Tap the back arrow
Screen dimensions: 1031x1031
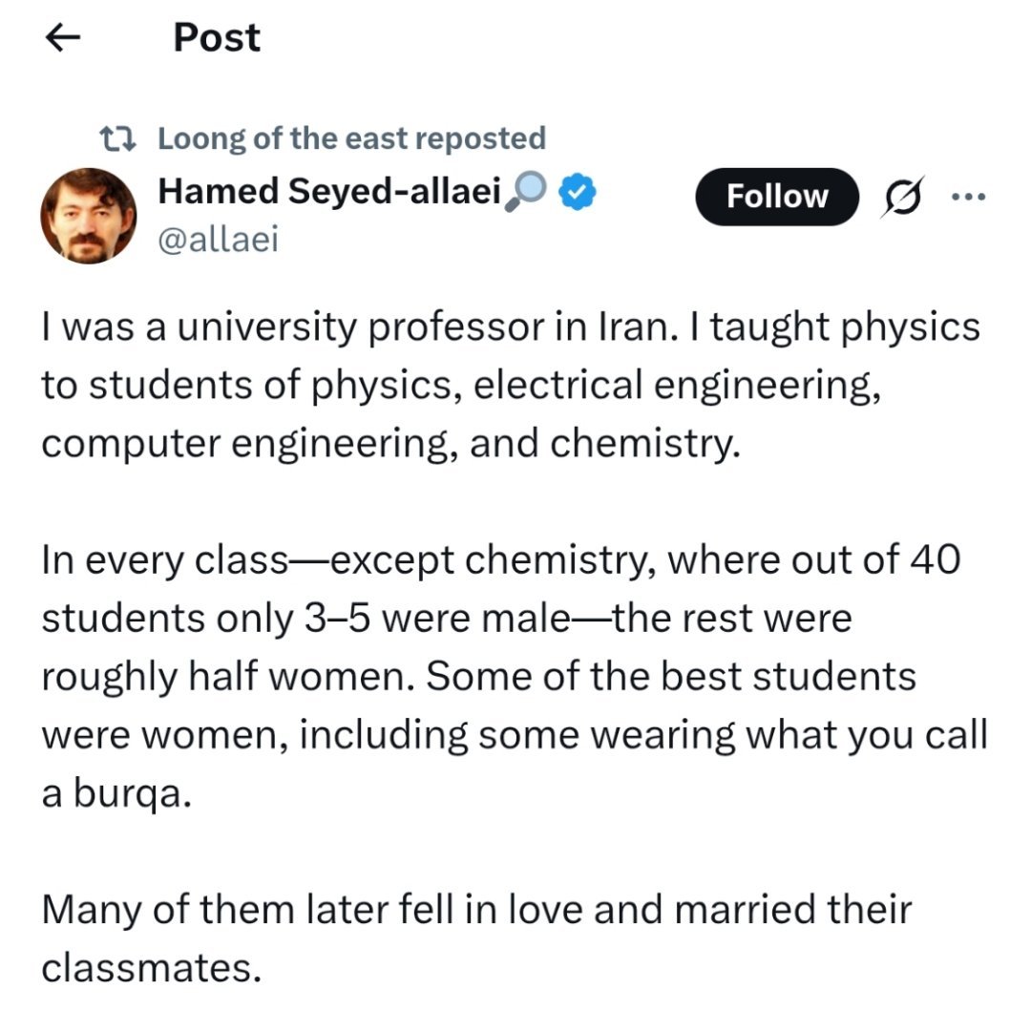point(63,39)
